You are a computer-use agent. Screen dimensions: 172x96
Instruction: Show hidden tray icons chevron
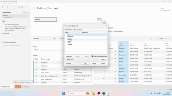pos(148,93)
